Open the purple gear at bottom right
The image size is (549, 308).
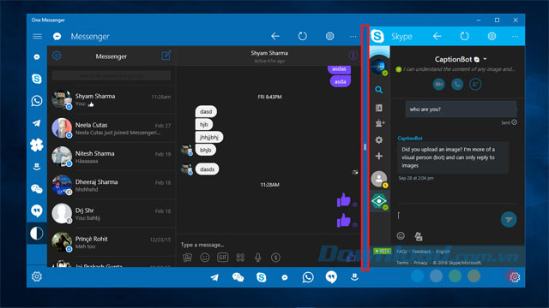pos(514,277)
